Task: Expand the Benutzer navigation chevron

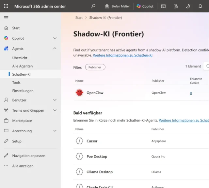Action: (x=55, y=100)
